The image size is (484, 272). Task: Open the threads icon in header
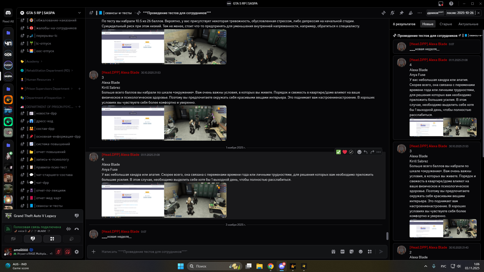click(x=383, y=13)
